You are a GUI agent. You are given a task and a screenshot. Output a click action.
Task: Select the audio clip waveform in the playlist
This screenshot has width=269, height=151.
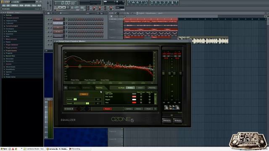click(203, 41)
